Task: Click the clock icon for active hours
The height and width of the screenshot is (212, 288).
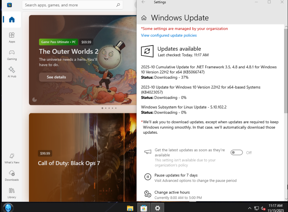Action: [x=148, y=194]
